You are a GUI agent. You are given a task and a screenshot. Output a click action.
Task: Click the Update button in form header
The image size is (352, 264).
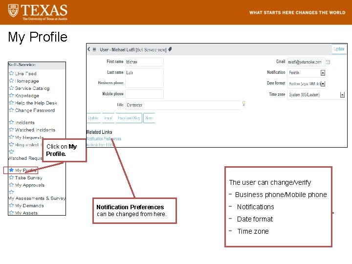pos(339,49)
